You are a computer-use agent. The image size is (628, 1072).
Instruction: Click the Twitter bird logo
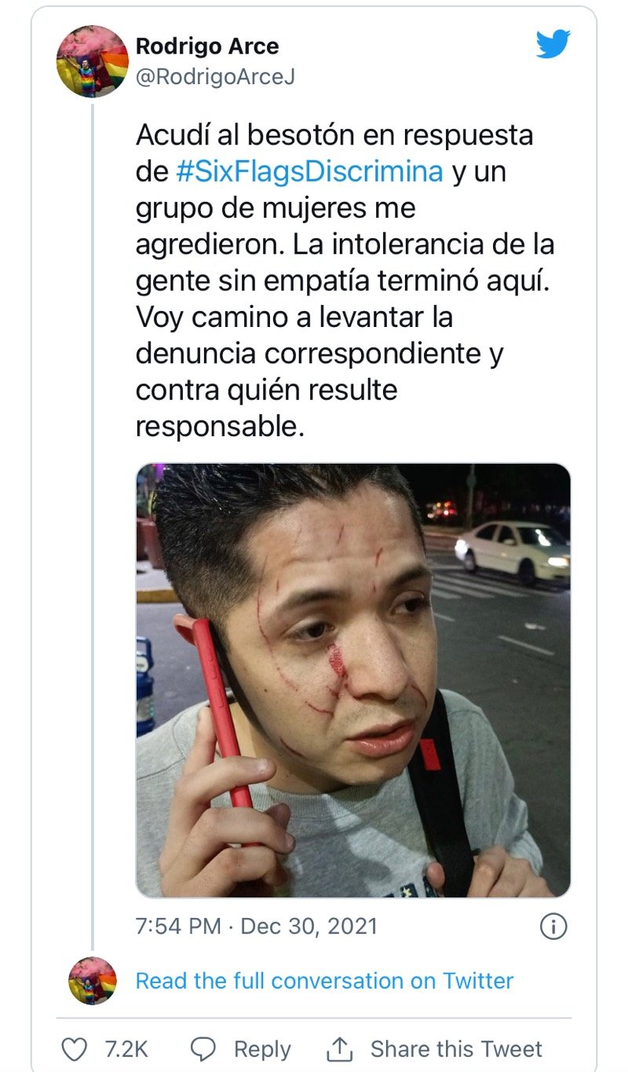point(553,44)
